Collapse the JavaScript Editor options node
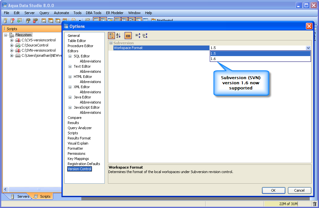Screen dimensions: 319x208 [70, 107]
